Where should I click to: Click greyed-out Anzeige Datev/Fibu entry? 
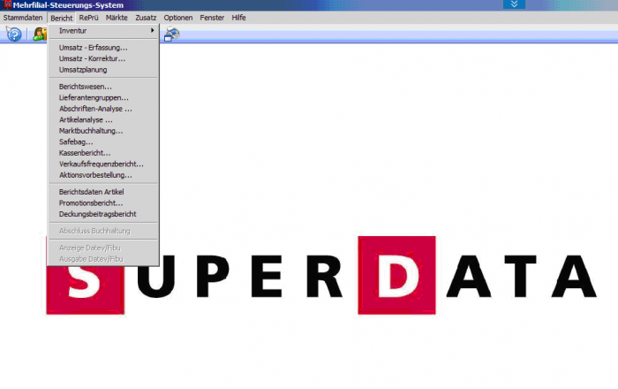[103, 248]
